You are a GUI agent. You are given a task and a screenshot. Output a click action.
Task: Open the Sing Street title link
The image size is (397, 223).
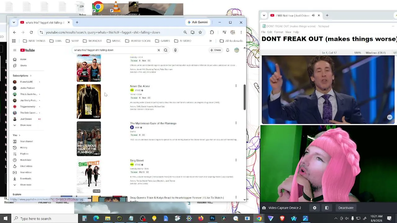(x=137, y=160)
